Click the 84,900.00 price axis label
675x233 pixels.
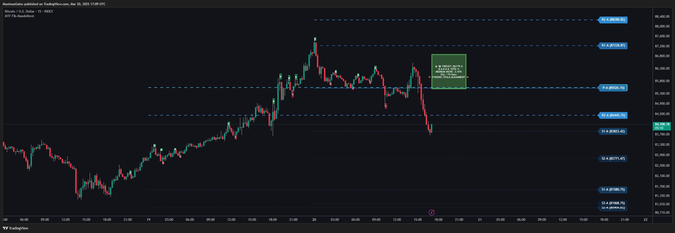coord(662,104)
